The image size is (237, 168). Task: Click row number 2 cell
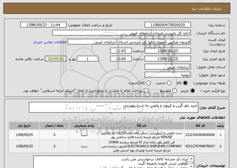pos(220,146)
